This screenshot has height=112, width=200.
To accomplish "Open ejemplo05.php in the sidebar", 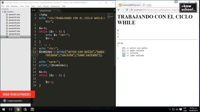I will coord(14,26).
